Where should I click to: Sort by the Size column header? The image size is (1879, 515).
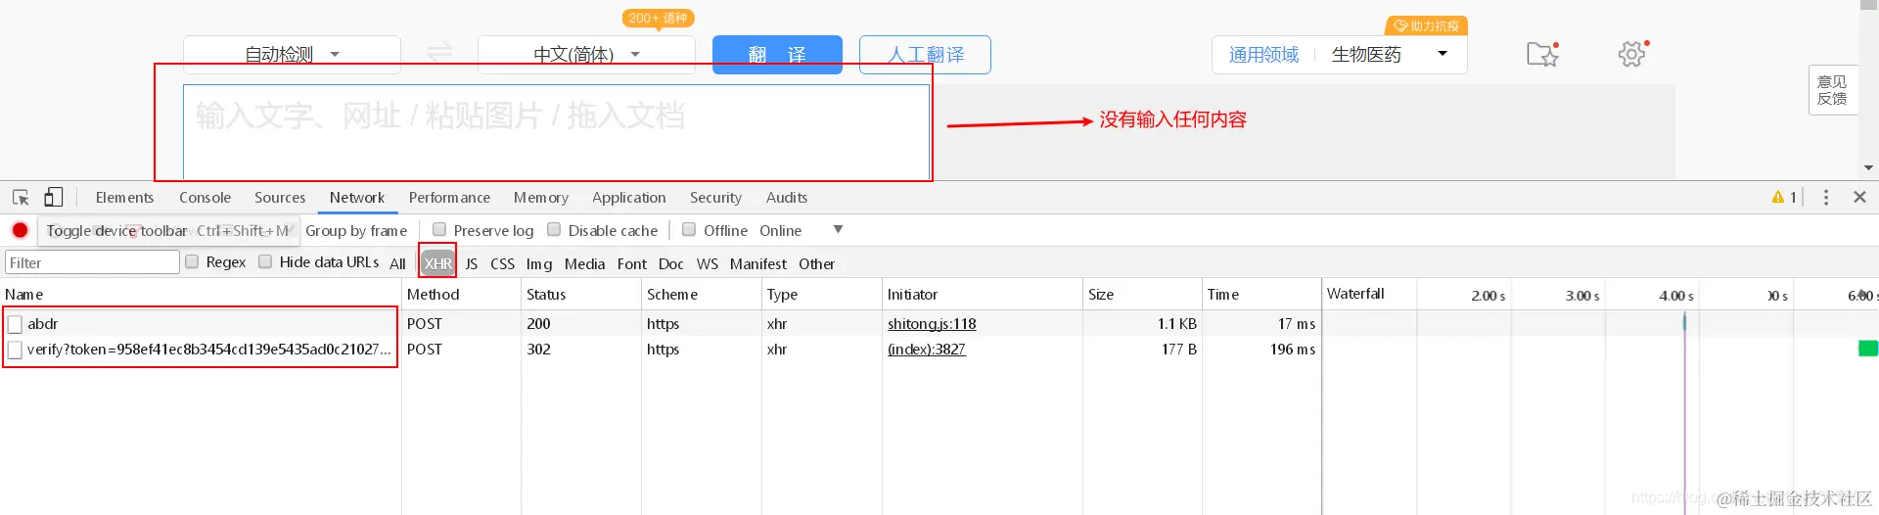click(1142, 295)
